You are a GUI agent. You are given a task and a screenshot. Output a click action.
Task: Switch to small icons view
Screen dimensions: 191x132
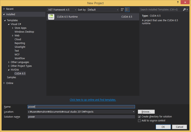[x=122, y=10]
